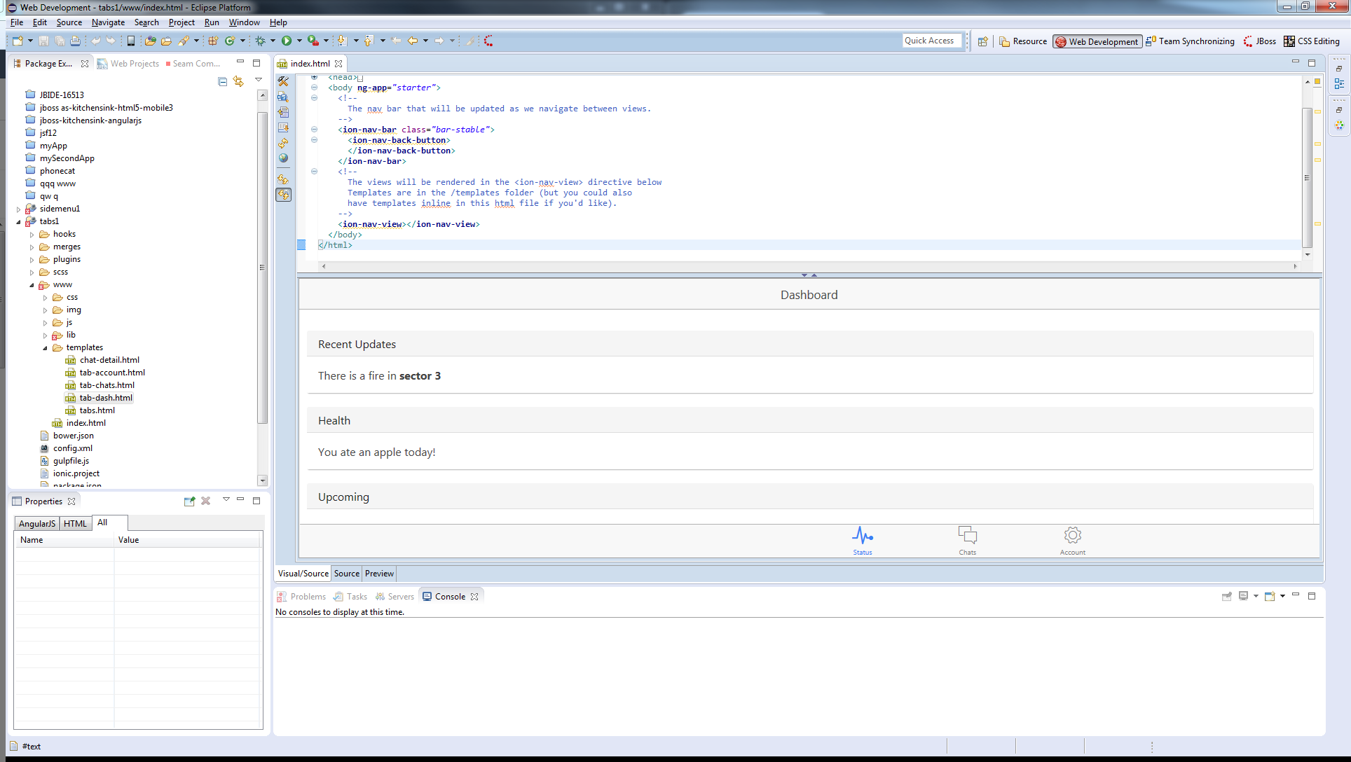Toggle refresh-on-save button in editor sidebar
The height and width of the screenshot is (762, 1351).
tap(283, 195)
